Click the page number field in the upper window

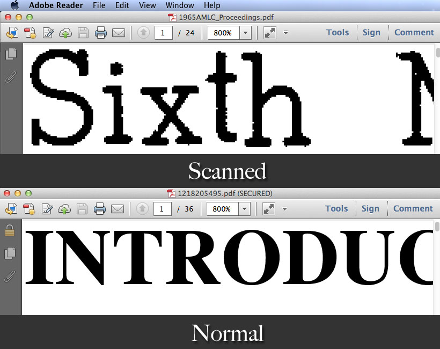pos(164,33)
